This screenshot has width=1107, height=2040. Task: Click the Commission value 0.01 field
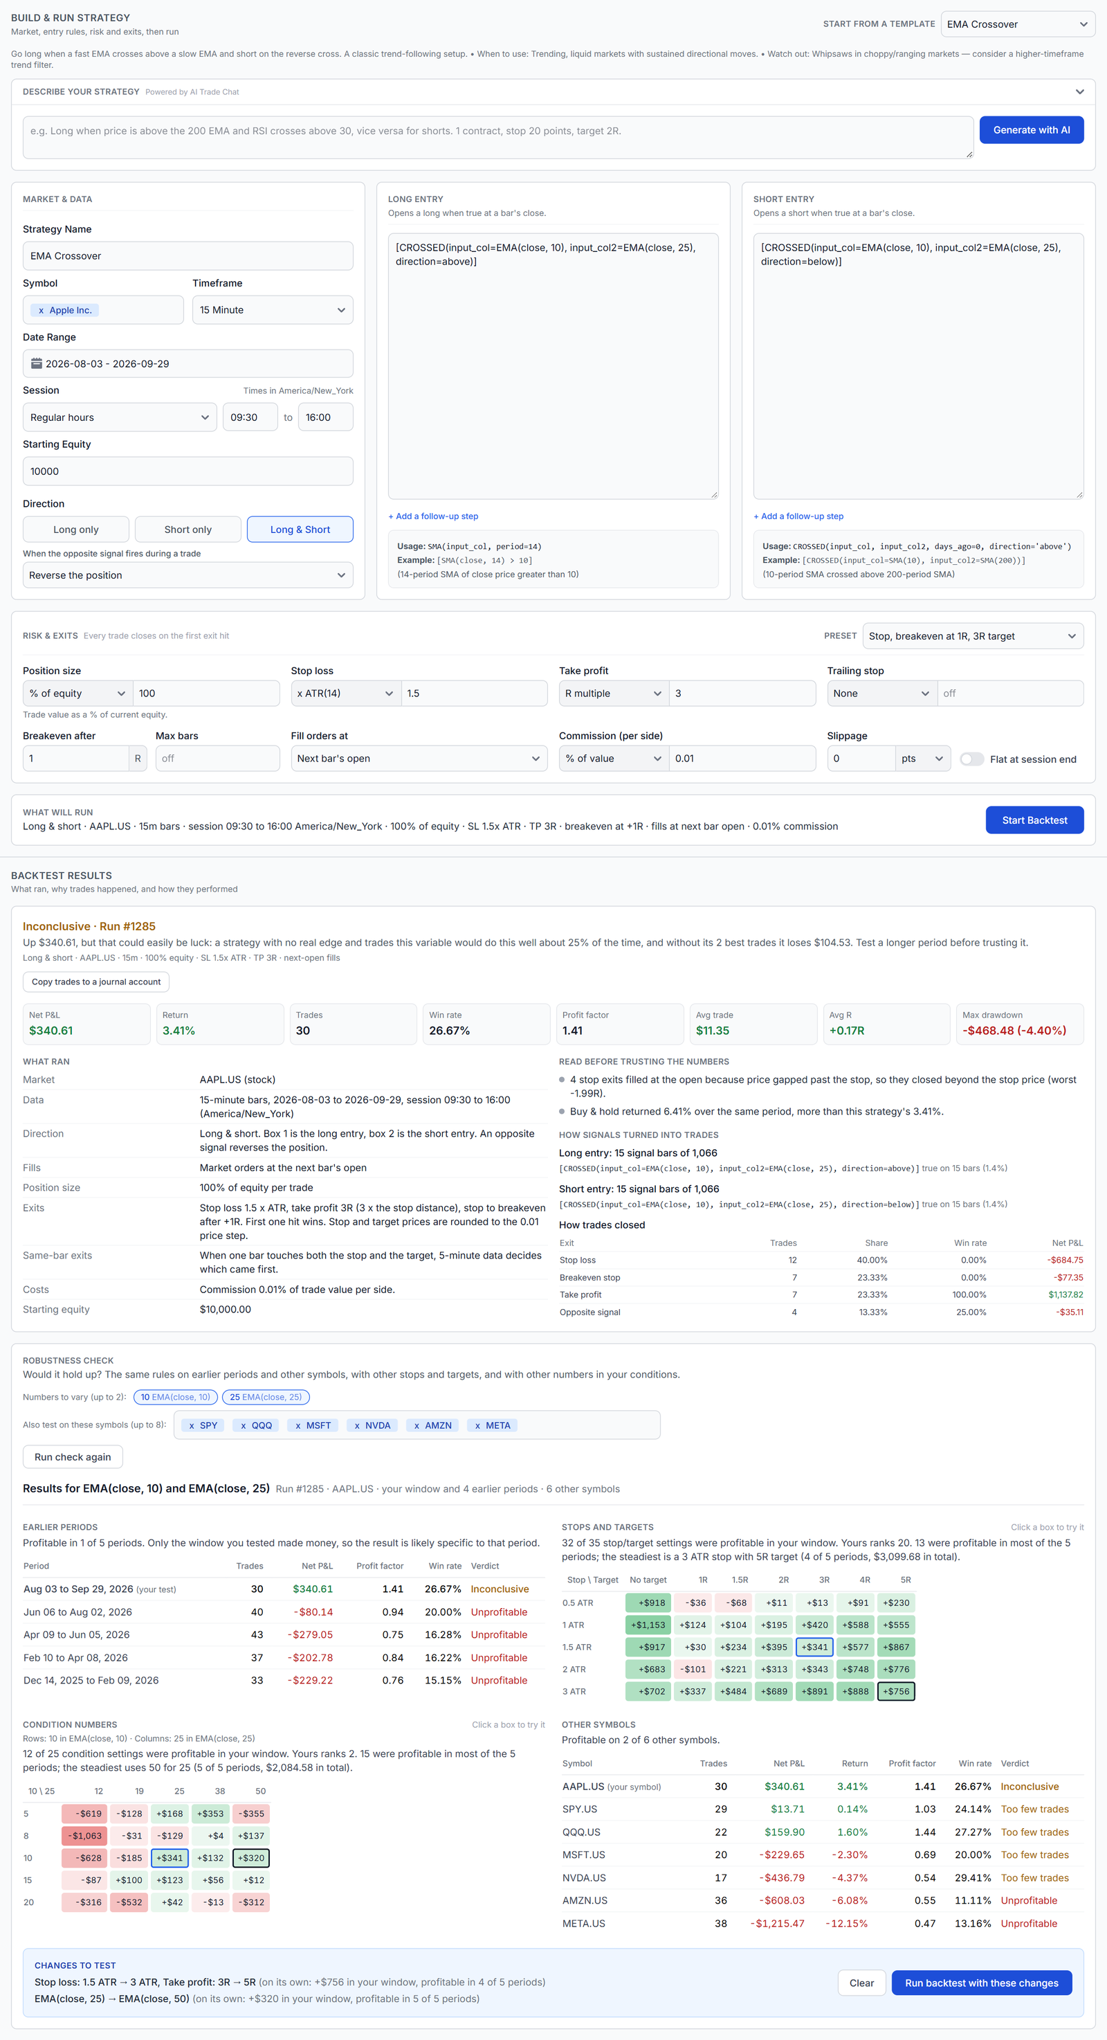[742, 759]
